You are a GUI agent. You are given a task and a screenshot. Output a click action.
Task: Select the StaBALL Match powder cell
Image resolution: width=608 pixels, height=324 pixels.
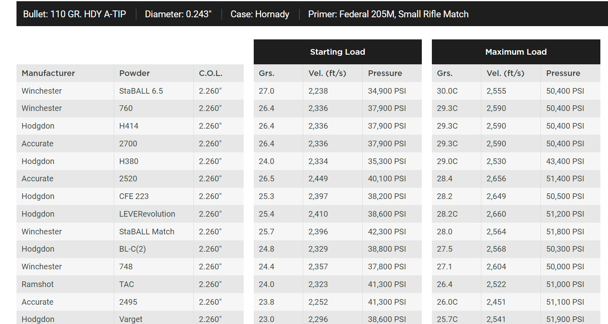tap(147, 232)
